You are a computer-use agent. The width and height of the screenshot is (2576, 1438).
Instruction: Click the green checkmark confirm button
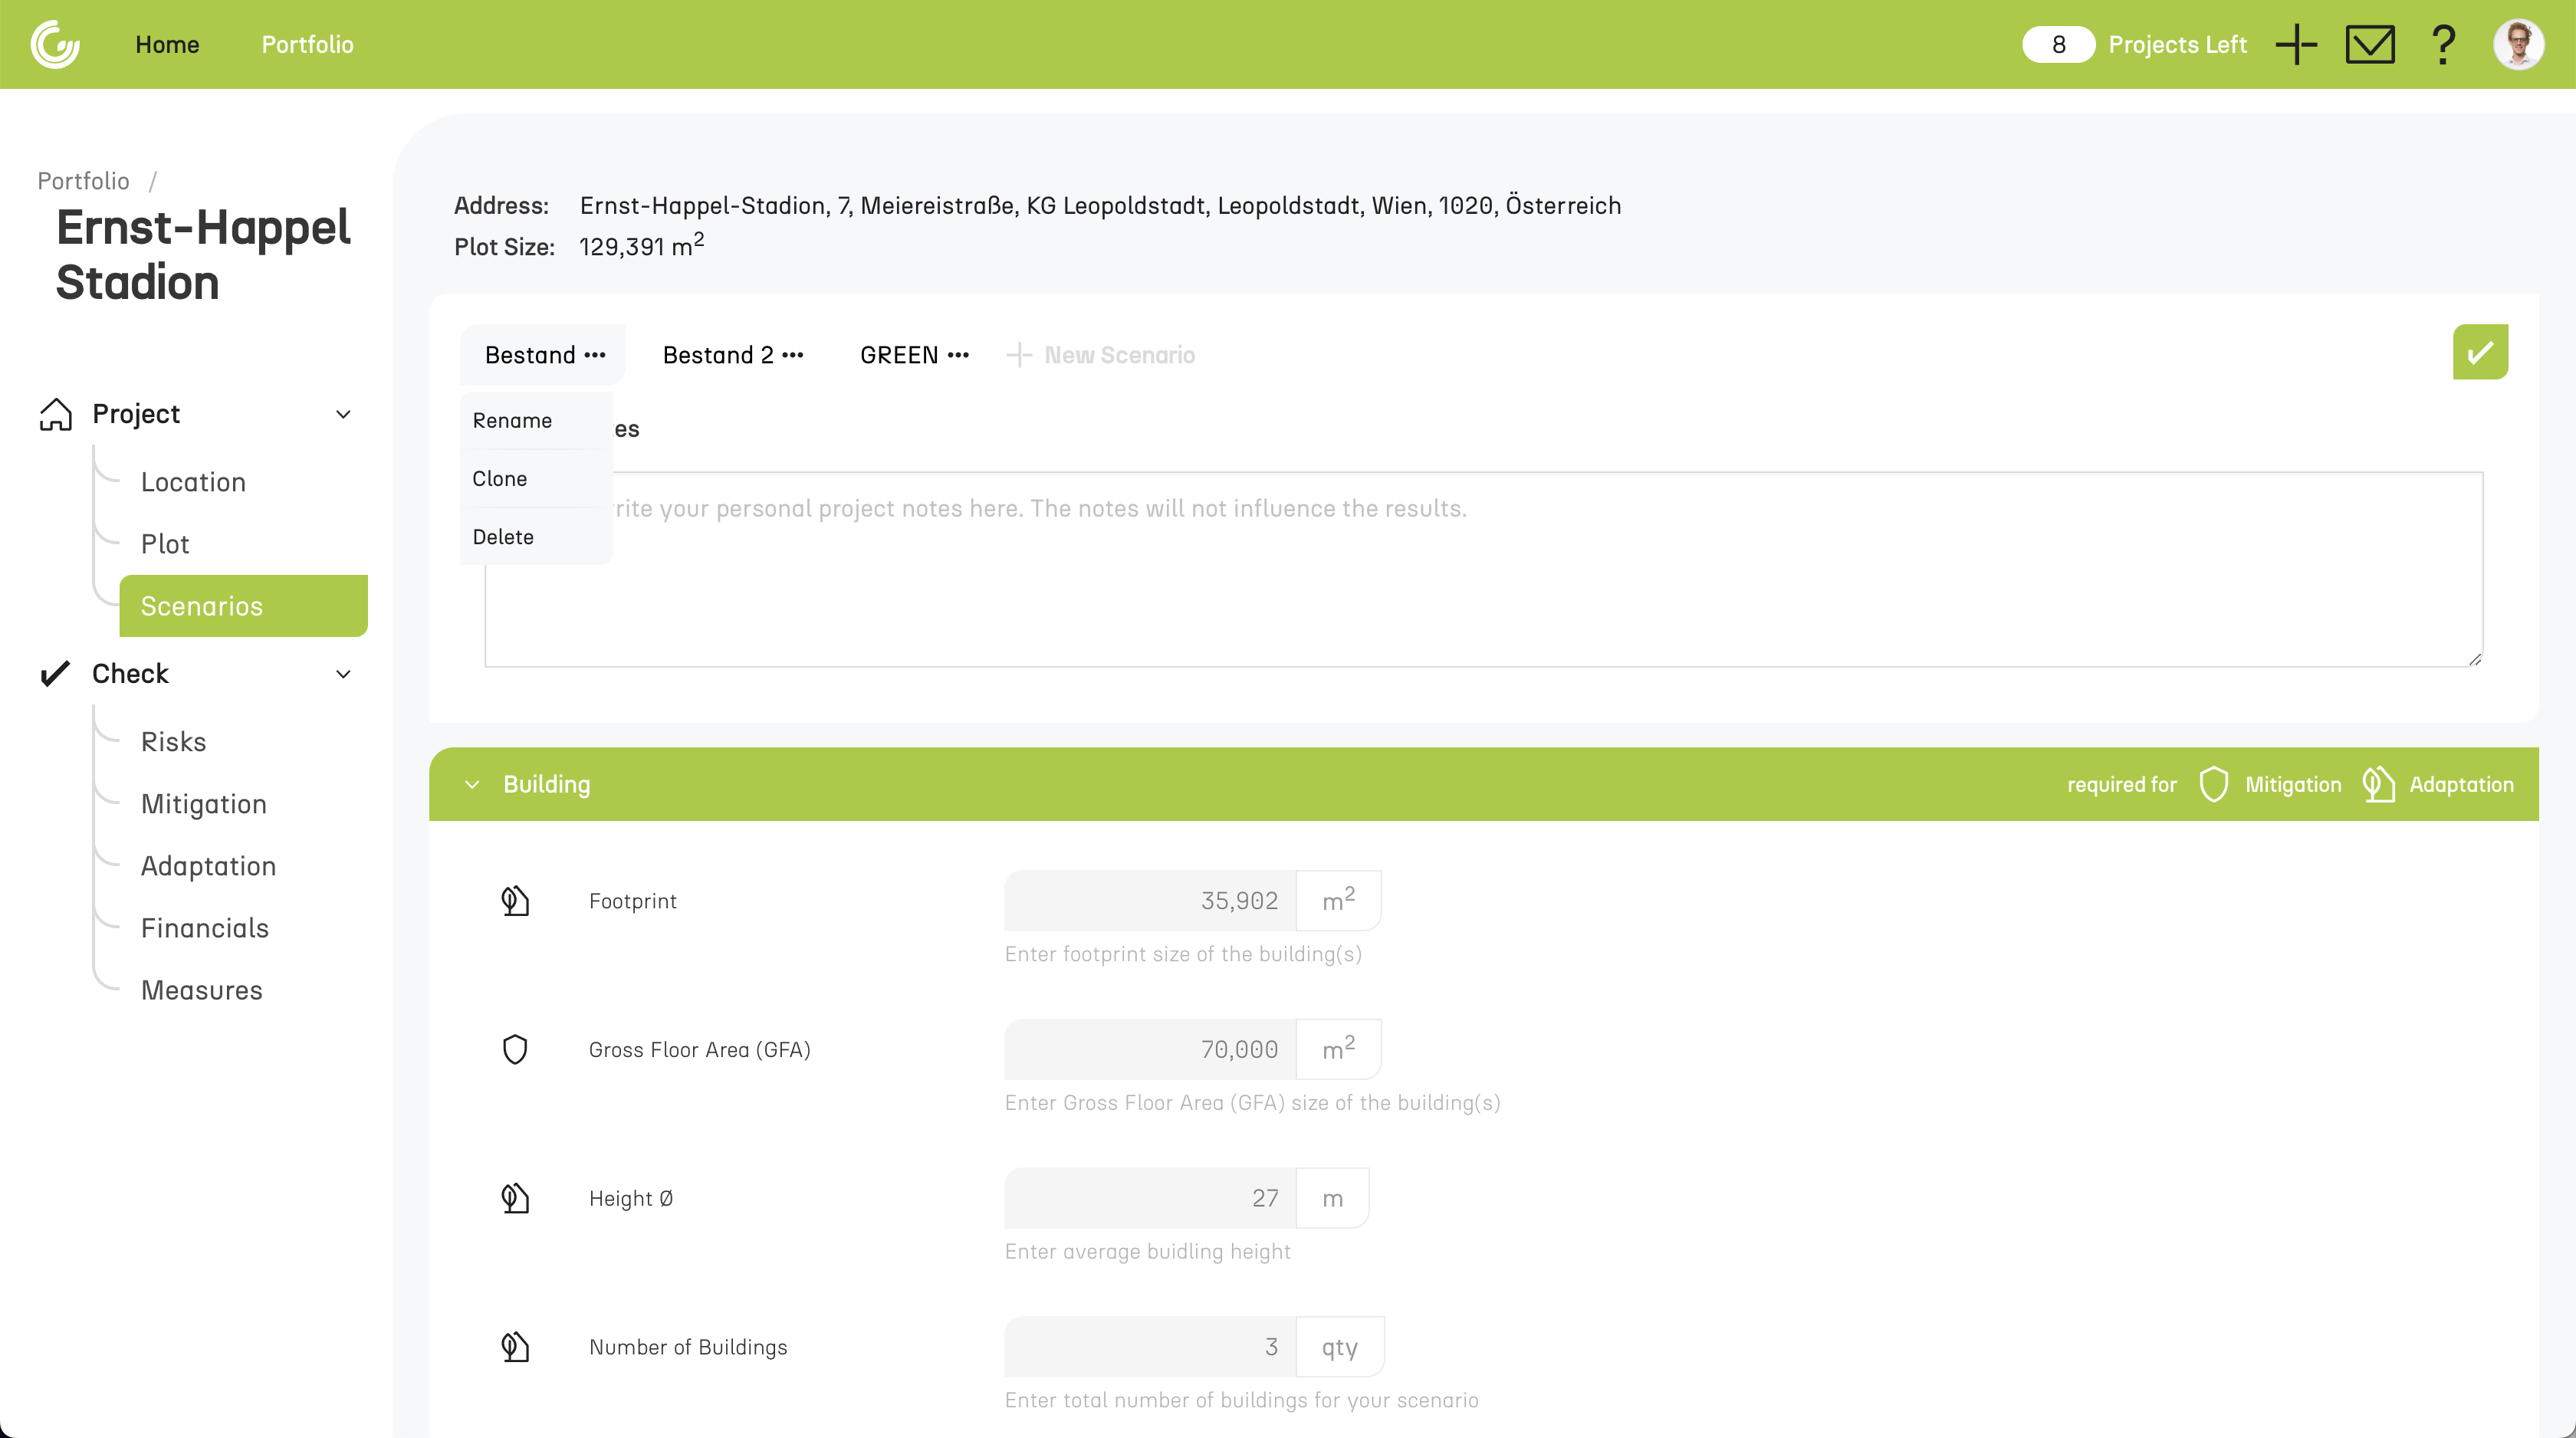[2480, 352]
